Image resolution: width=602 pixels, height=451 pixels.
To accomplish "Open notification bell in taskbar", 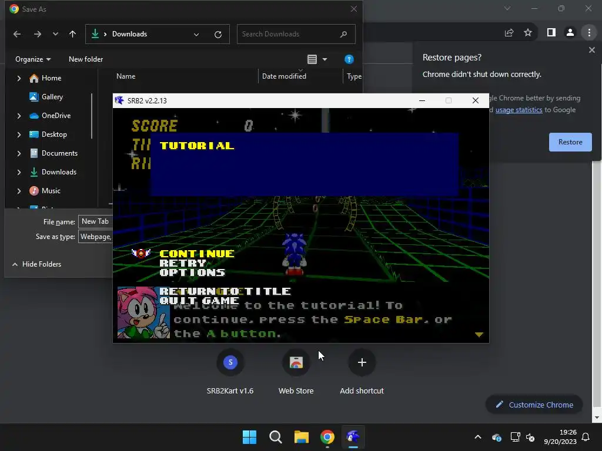I will click(x=586, y=437).
